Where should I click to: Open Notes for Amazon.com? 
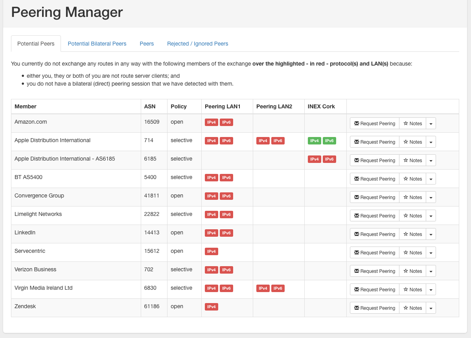click(x=412, y=124)
